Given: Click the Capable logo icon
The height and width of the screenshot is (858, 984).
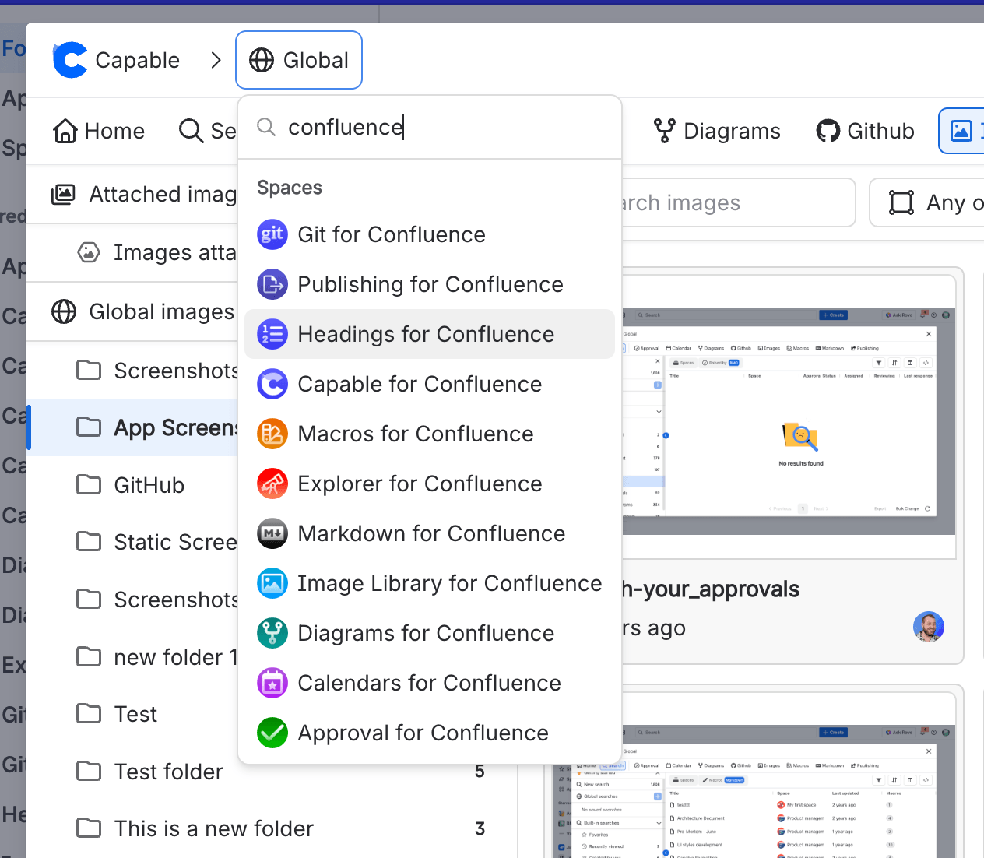Looking at the screenshot, I should pyautogui.click(x=70, y=60).
